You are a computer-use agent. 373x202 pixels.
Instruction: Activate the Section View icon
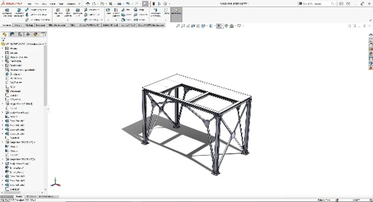click(x=193, y=26)
